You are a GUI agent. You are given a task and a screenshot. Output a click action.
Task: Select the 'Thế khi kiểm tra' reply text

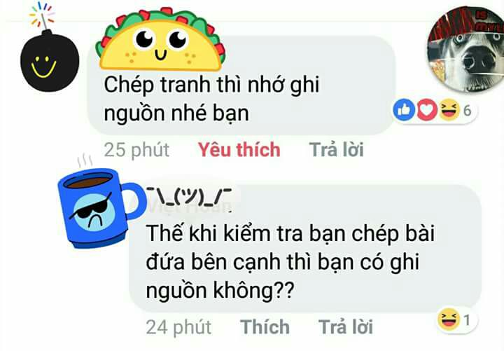(290, 262)
